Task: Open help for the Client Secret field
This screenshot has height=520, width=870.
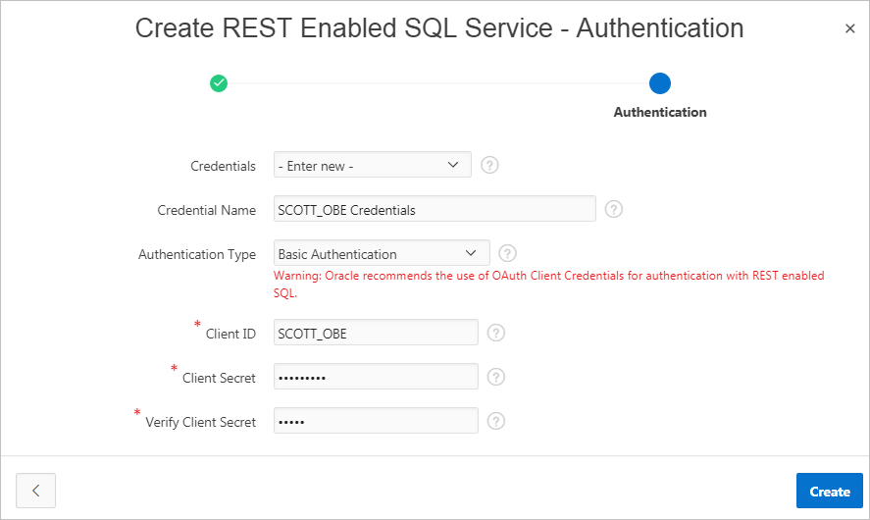Action: coord(496,377)
